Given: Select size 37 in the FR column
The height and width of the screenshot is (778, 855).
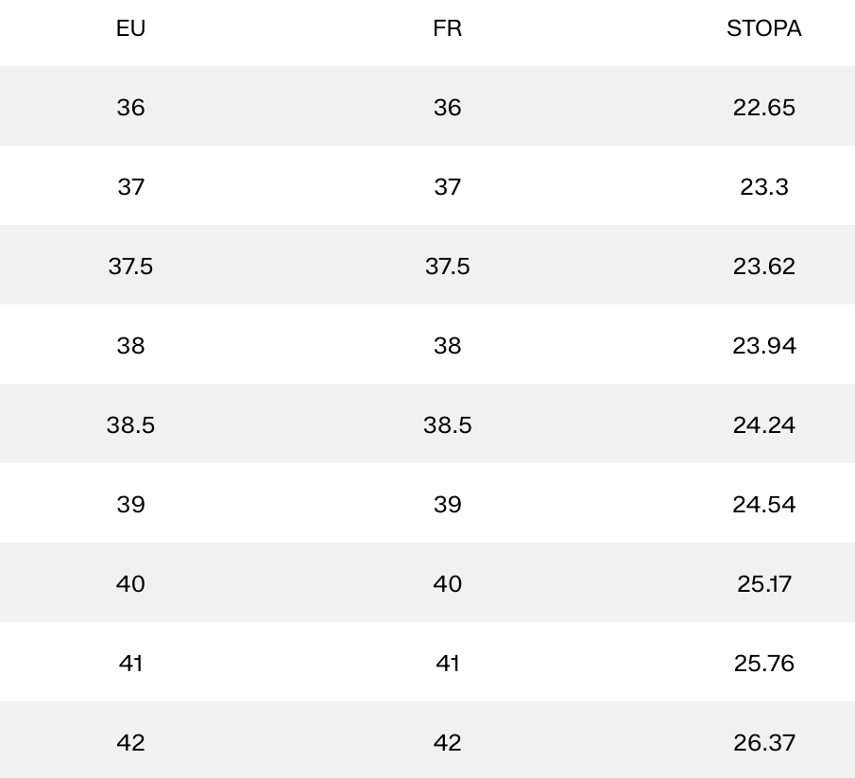Looking at the screenshot, I should click(447, 187).
